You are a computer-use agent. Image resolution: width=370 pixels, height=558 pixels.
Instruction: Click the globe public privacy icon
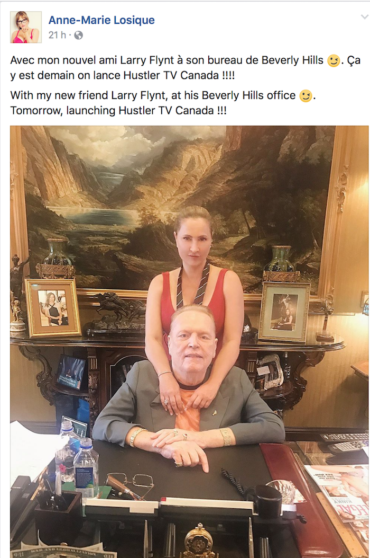(x=78, y=35)
